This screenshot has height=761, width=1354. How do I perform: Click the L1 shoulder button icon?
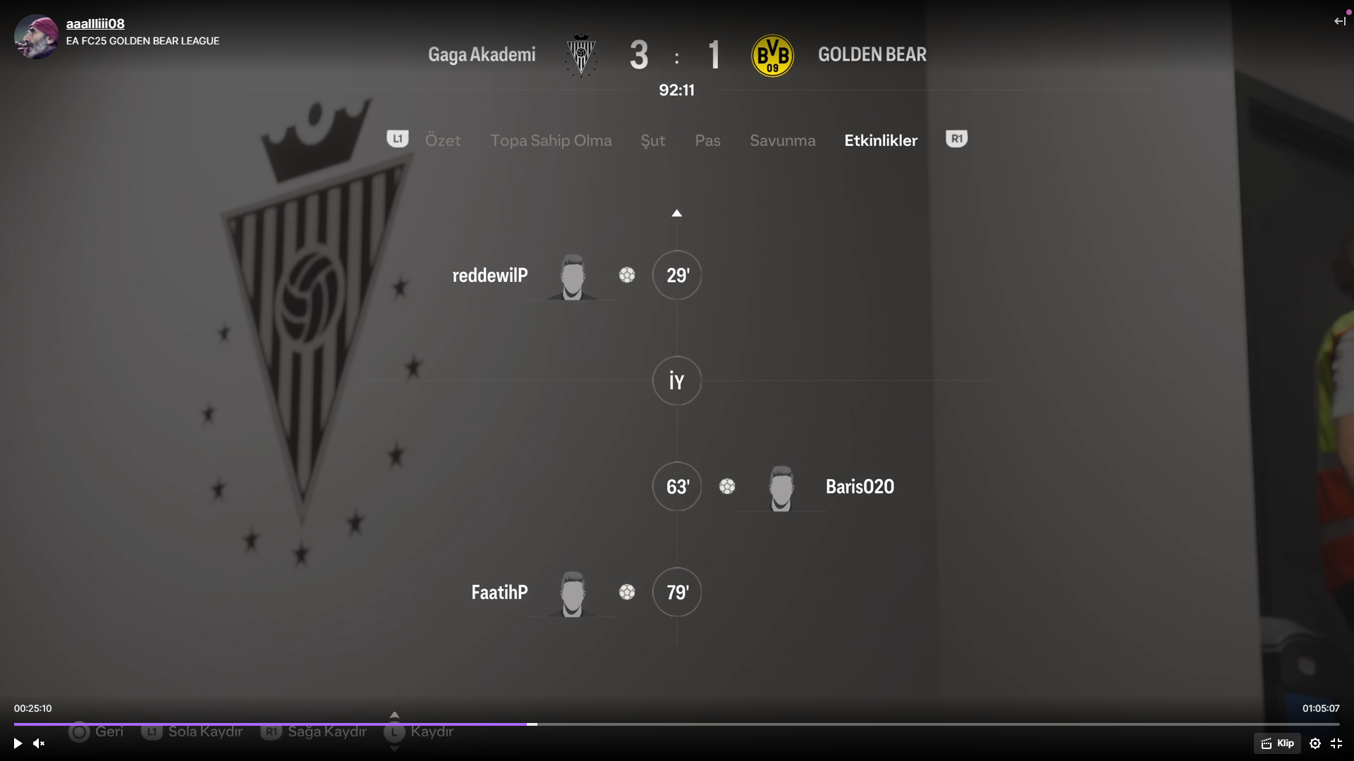click(x=398, y=139)
